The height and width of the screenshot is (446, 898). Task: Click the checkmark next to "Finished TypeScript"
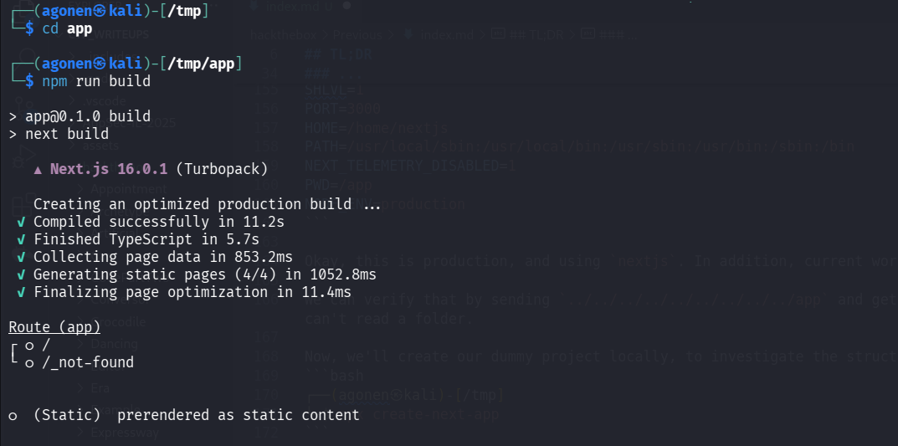pyautogui.click(x=21, y=239)
